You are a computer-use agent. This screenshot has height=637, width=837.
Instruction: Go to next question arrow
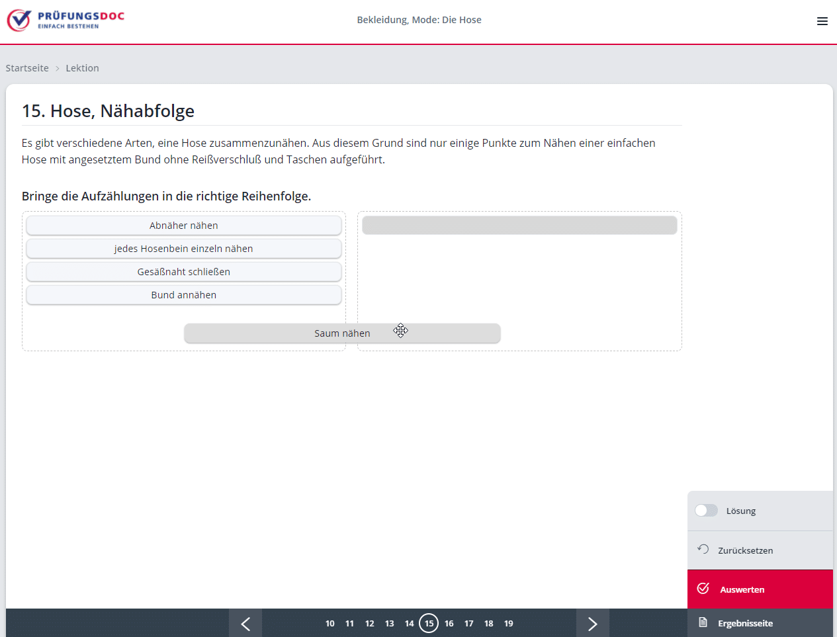tap(592, 624)
